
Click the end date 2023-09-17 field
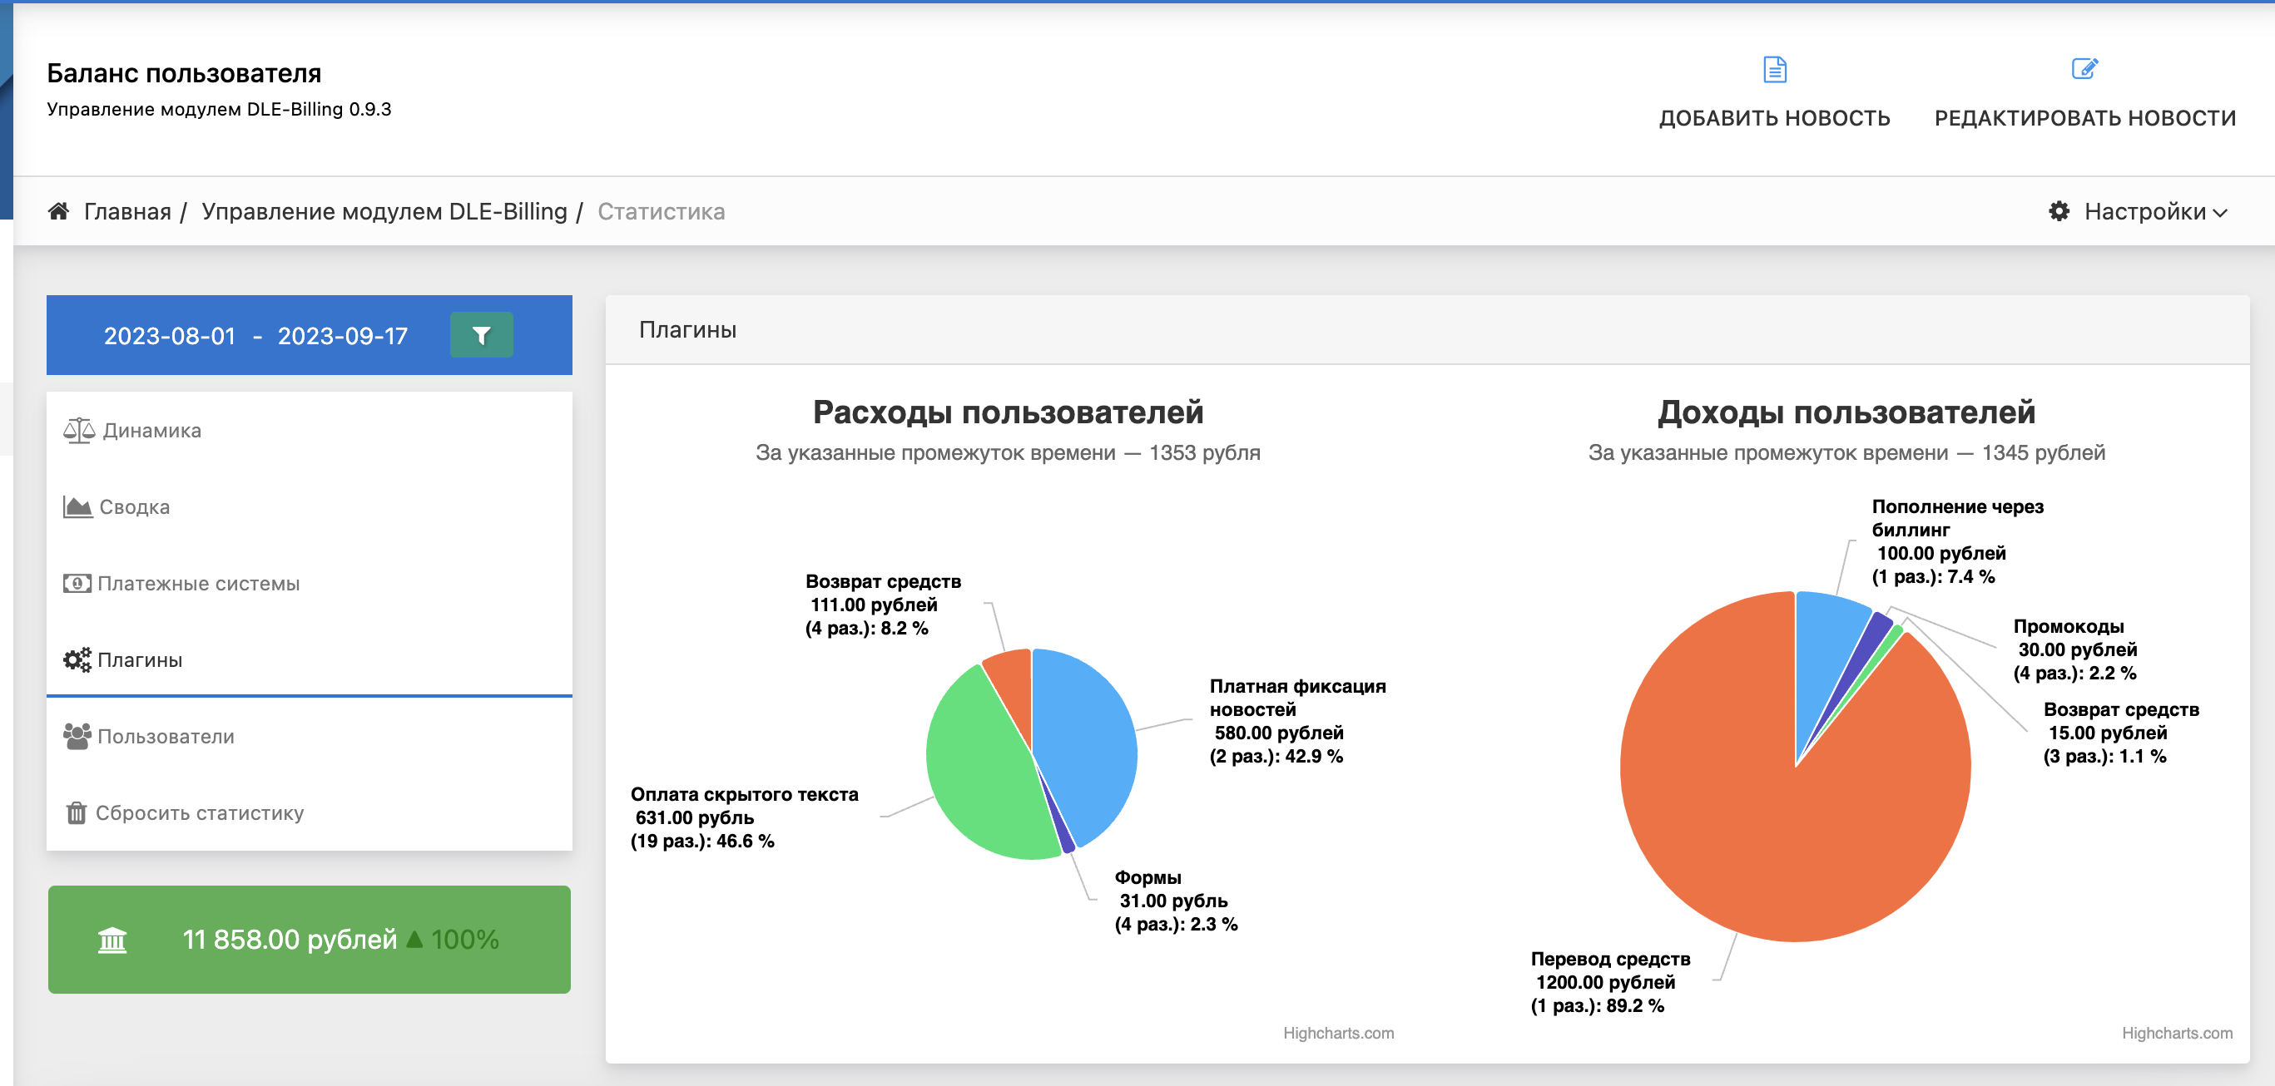point(343,336)
